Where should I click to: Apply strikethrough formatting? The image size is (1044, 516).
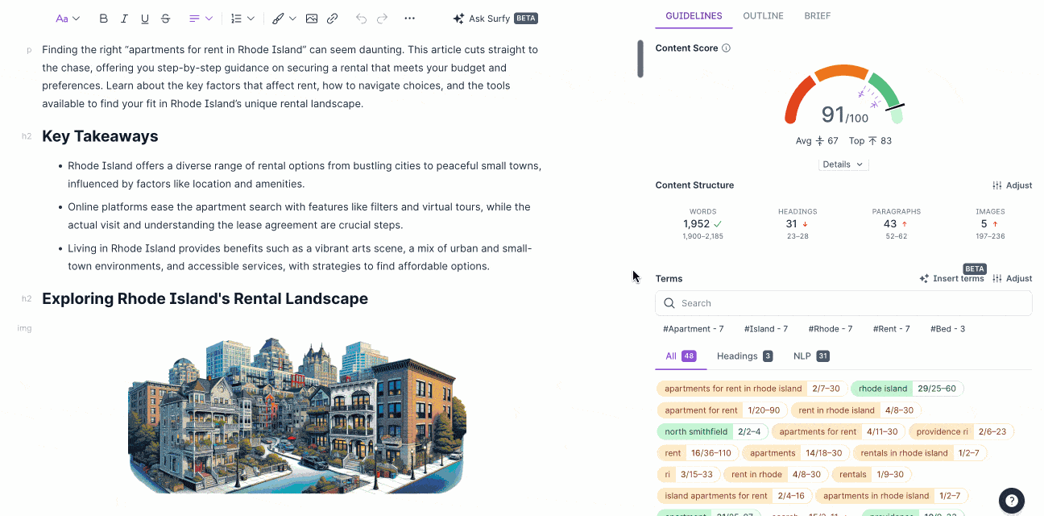pyautogui.click(x=166, y=19)
